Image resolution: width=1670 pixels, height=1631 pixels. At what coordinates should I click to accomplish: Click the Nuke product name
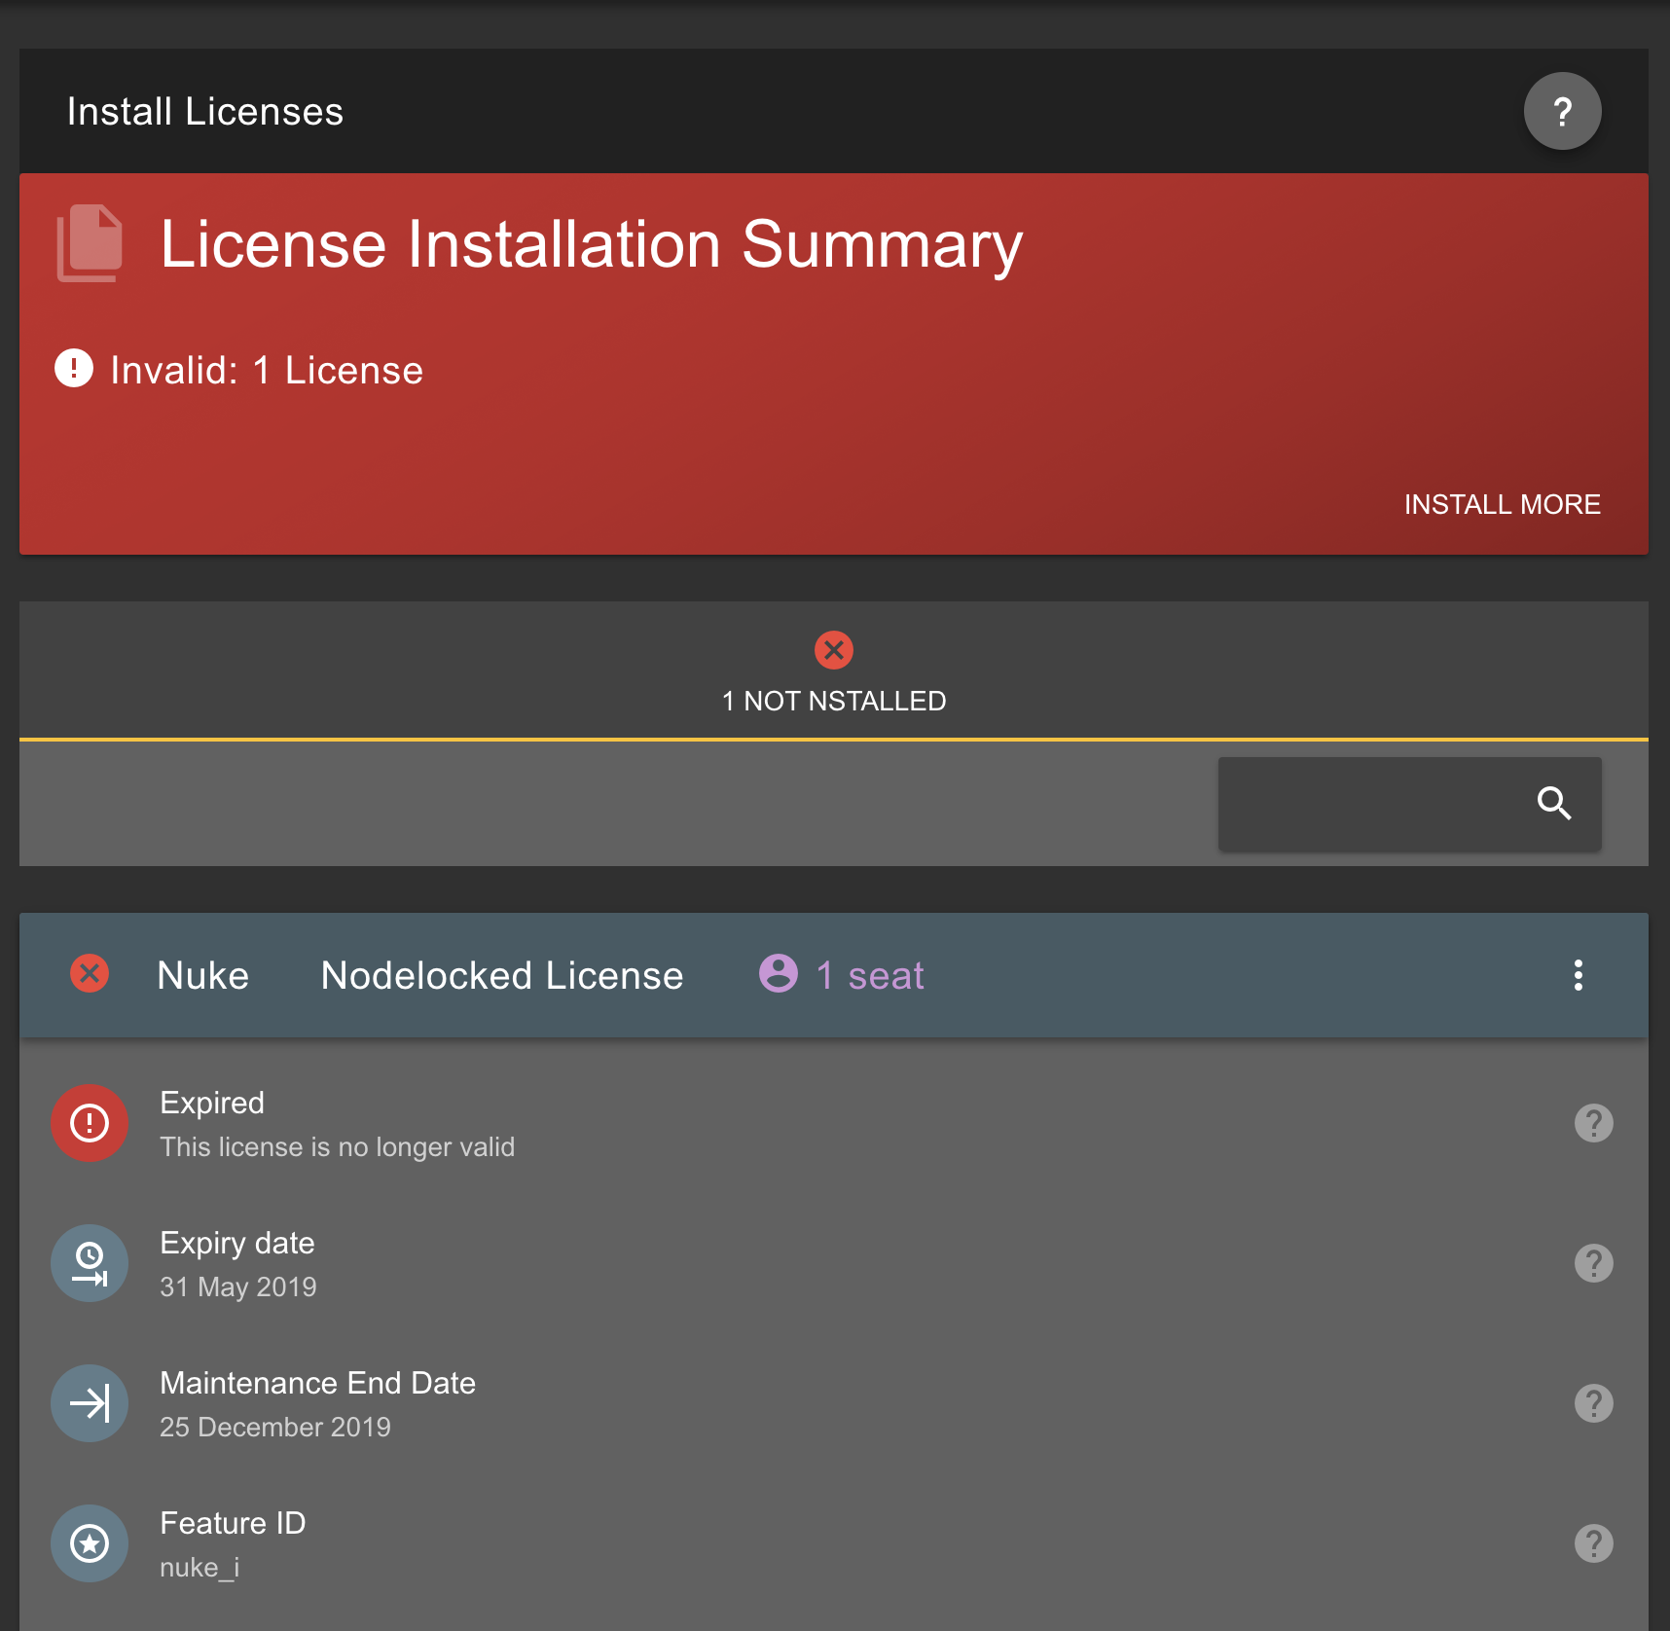[203, 975]
